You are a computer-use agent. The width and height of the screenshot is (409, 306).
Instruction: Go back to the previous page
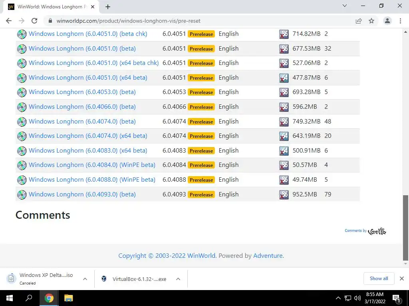click(x=9, y=21)
